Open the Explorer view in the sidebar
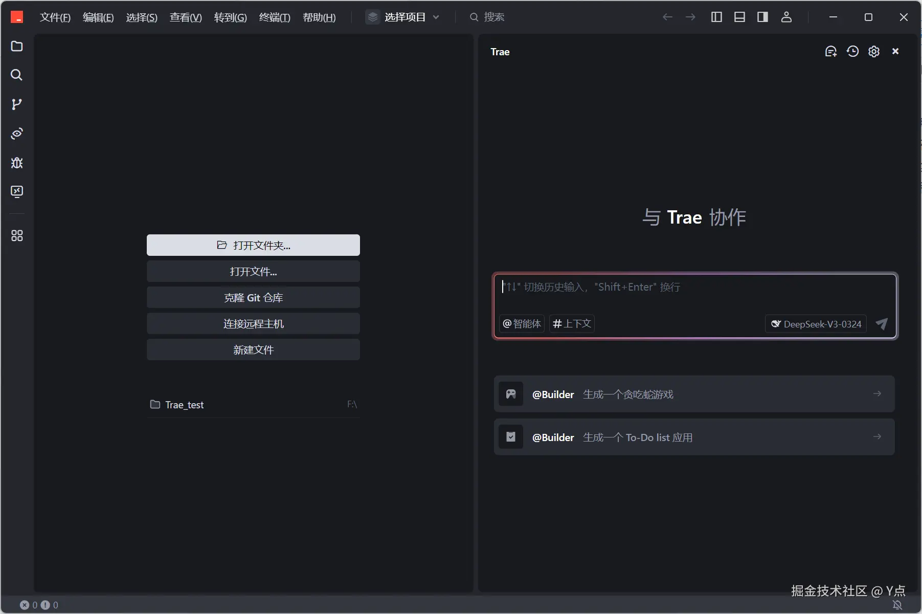 coord(17,46)
